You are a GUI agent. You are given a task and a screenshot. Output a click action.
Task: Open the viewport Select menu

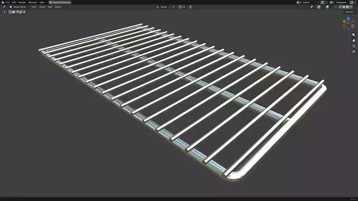pos(42,7)
